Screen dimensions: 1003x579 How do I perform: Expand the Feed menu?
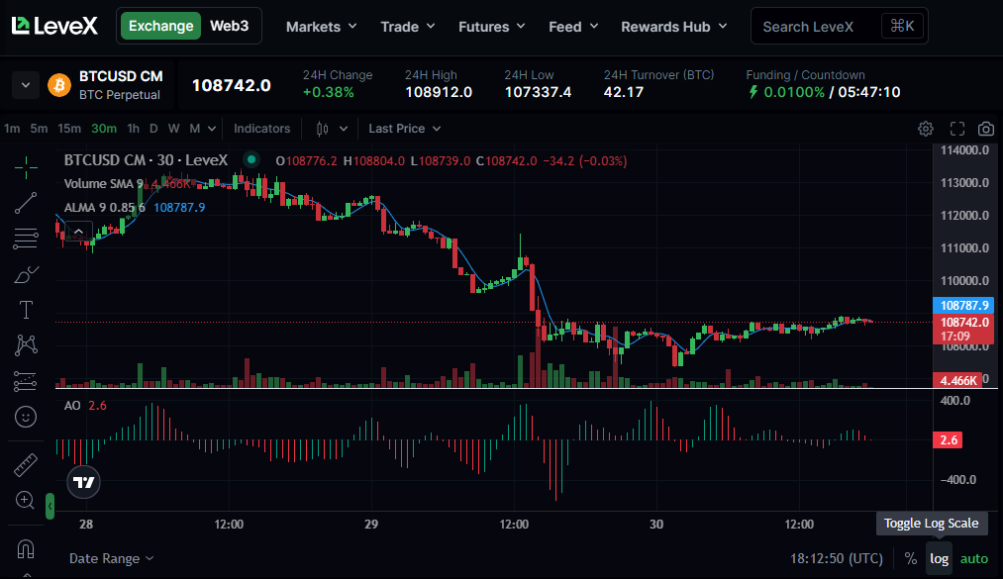[x=573, y=27]
